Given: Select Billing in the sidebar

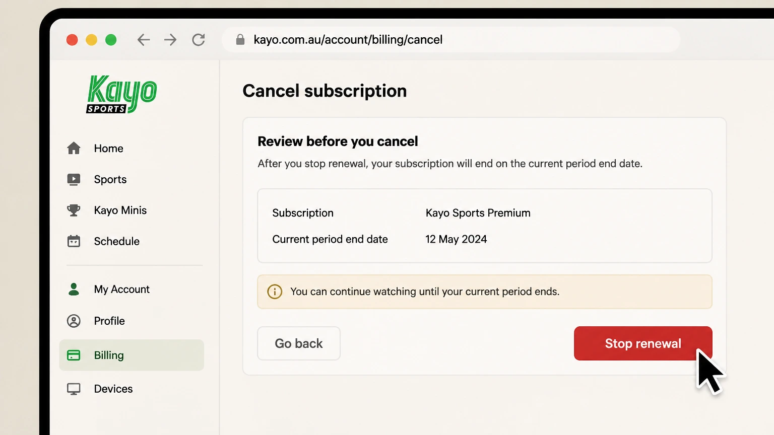Looking at the screenshot, I should point(132,355).
